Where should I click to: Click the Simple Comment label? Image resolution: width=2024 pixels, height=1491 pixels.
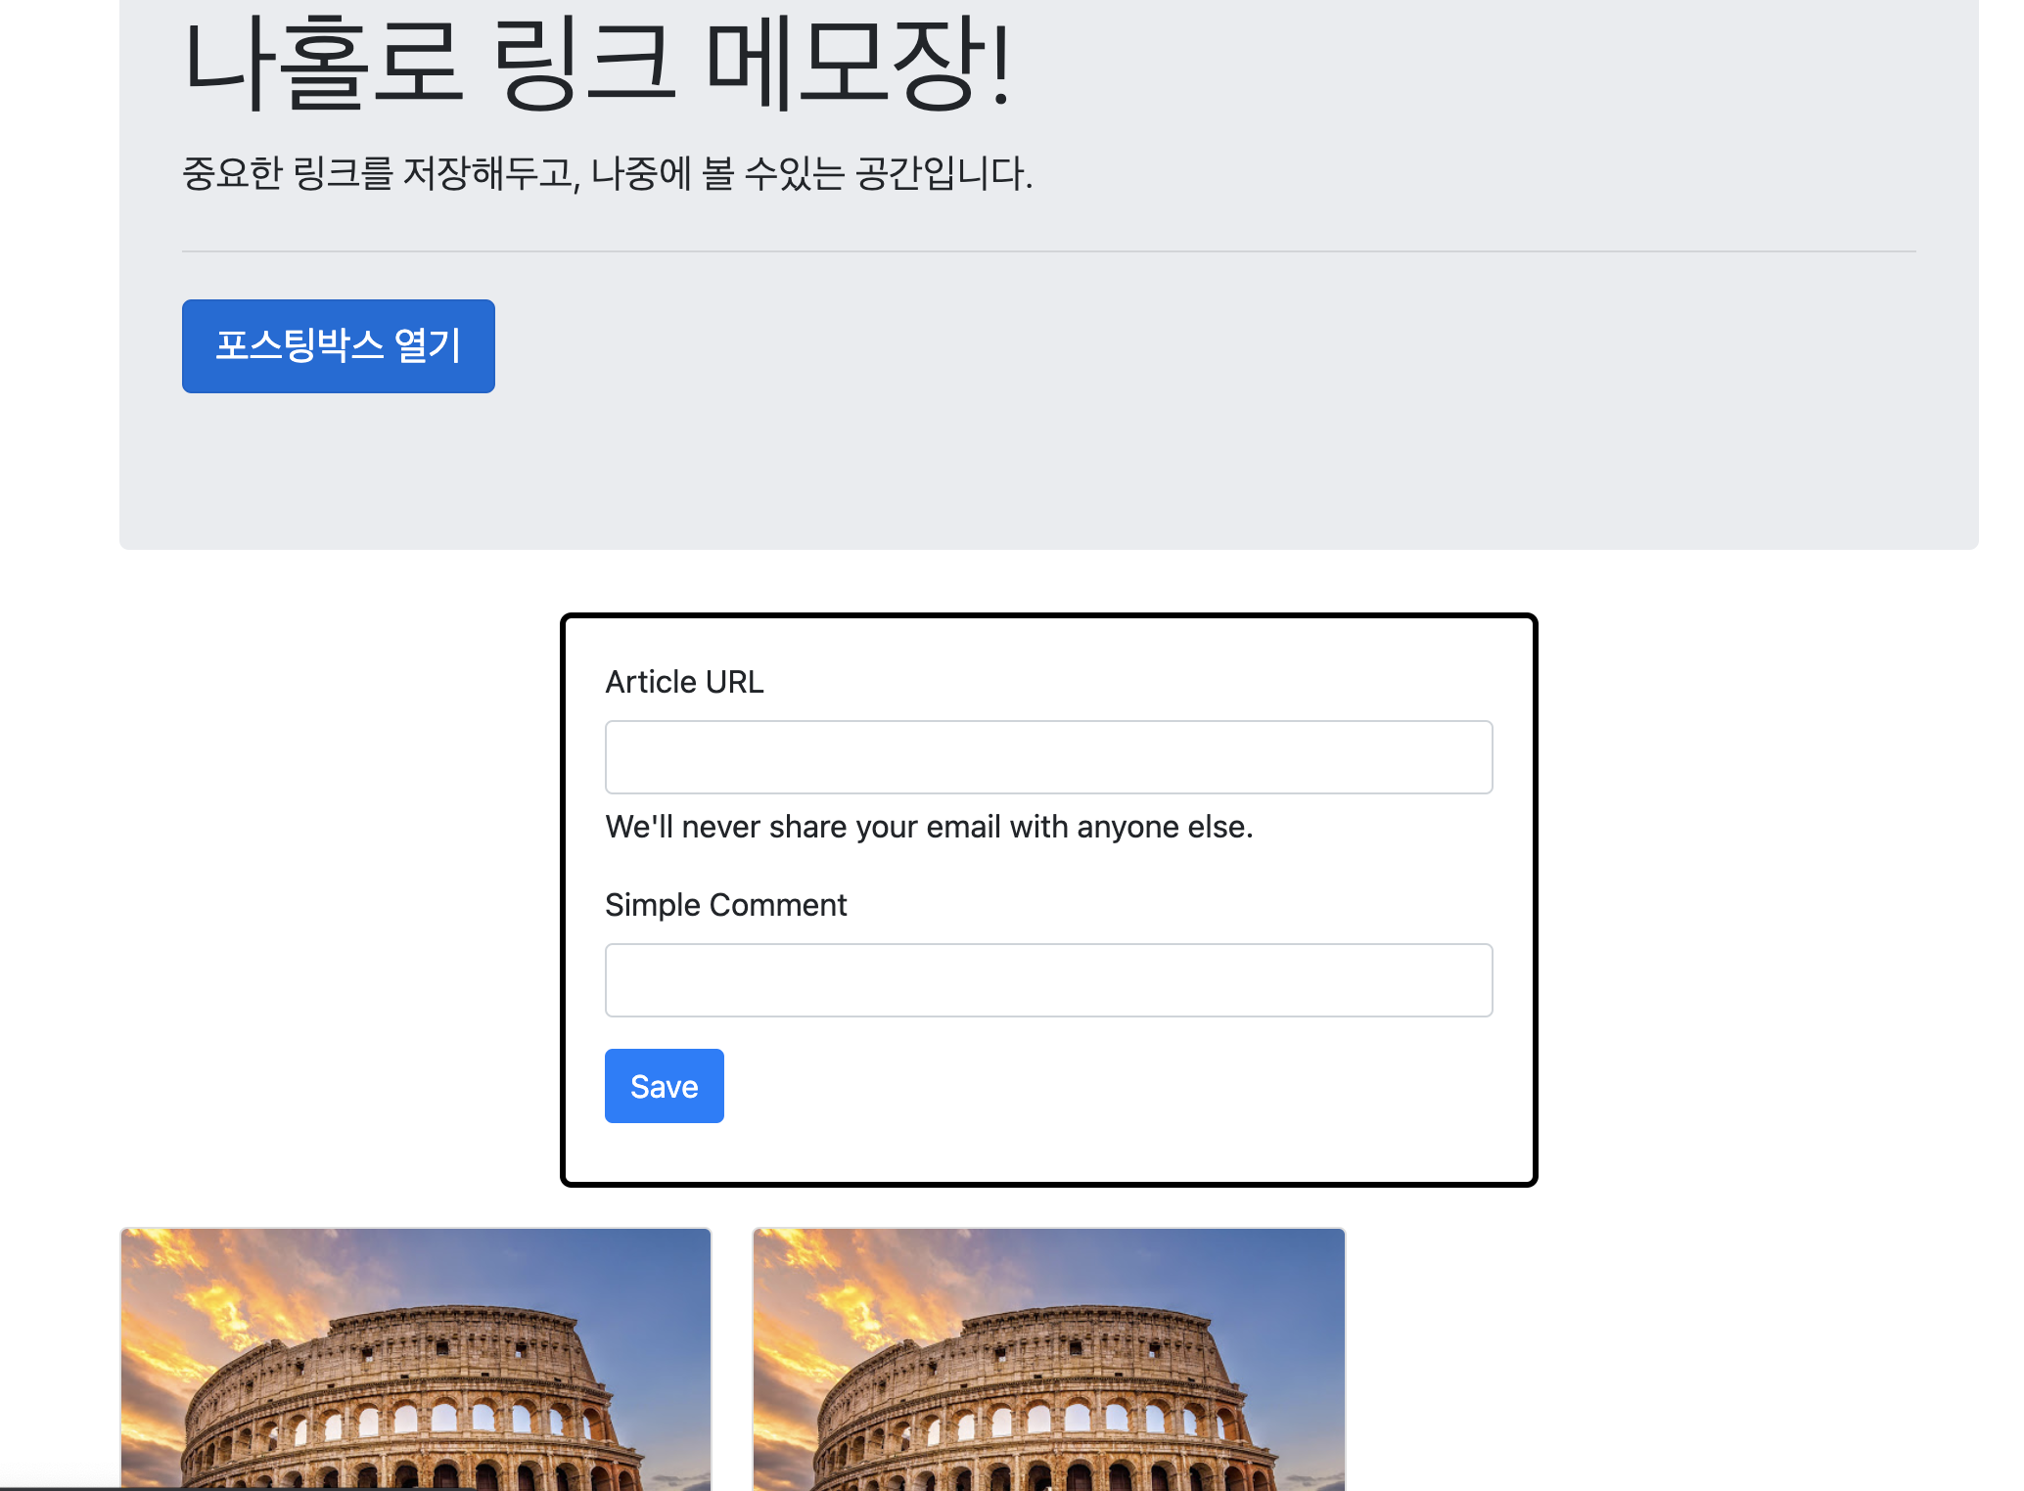tap(725, 905)
